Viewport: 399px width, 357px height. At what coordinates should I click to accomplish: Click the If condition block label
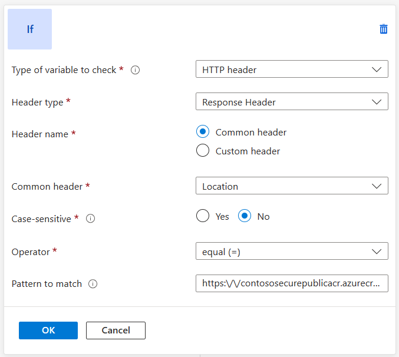pos(29,29)
